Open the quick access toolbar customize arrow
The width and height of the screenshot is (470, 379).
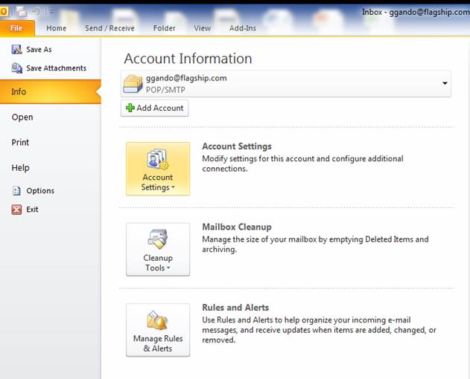pyautogui.click(x=51, y=13)
